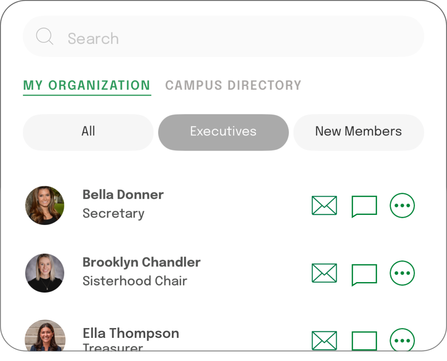Click the search magnifier icon

(x=44, y=36)
